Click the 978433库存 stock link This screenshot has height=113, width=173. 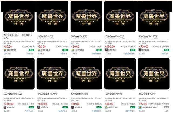pyautogui.click(x=97, y=54)
